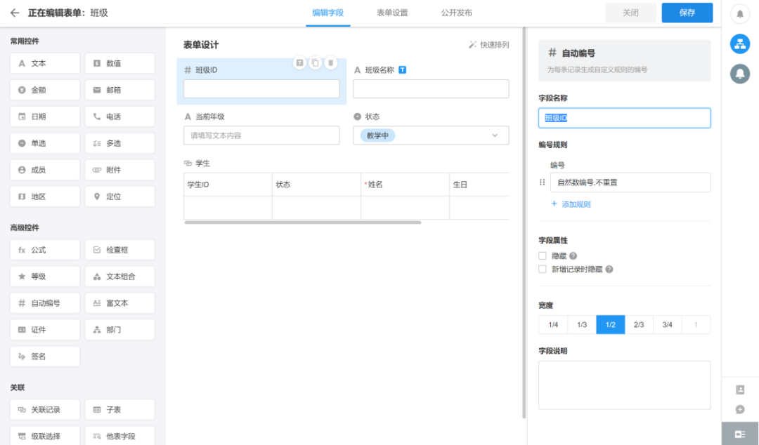Delete the 班级ID field using trash icon
The image size is (759, 445).
click(331, 62)
